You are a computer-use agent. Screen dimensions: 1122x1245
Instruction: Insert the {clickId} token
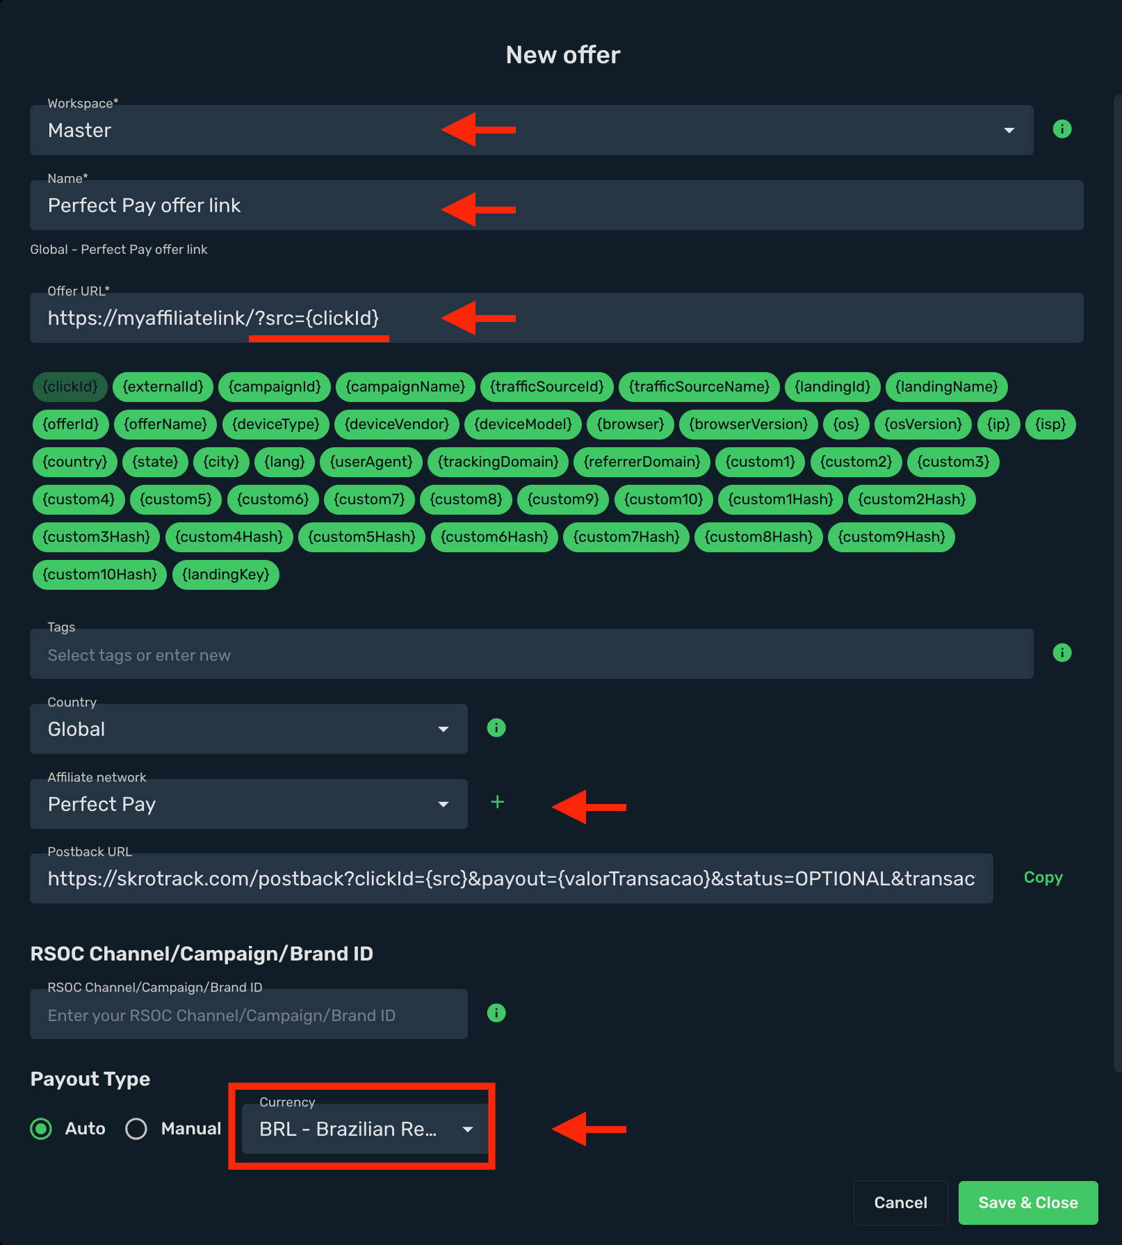70,387
